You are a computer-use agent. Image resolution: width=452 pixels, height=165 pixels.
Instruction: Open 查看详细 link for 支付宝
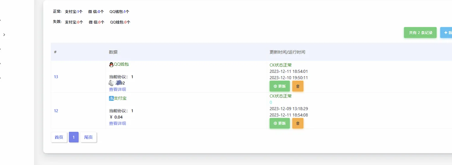click(x=117, y=123)
